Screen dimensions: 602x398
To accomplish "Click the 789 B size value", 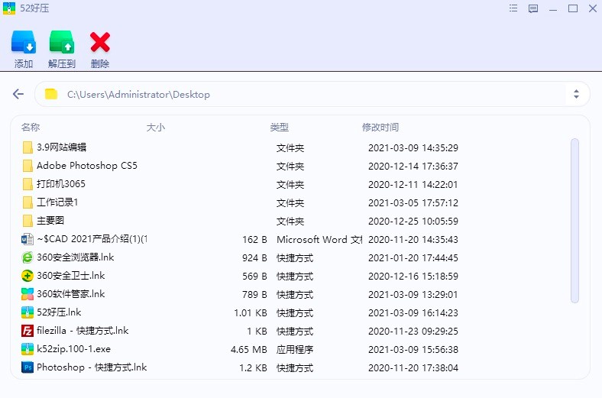I will click(x=254, y=294).
